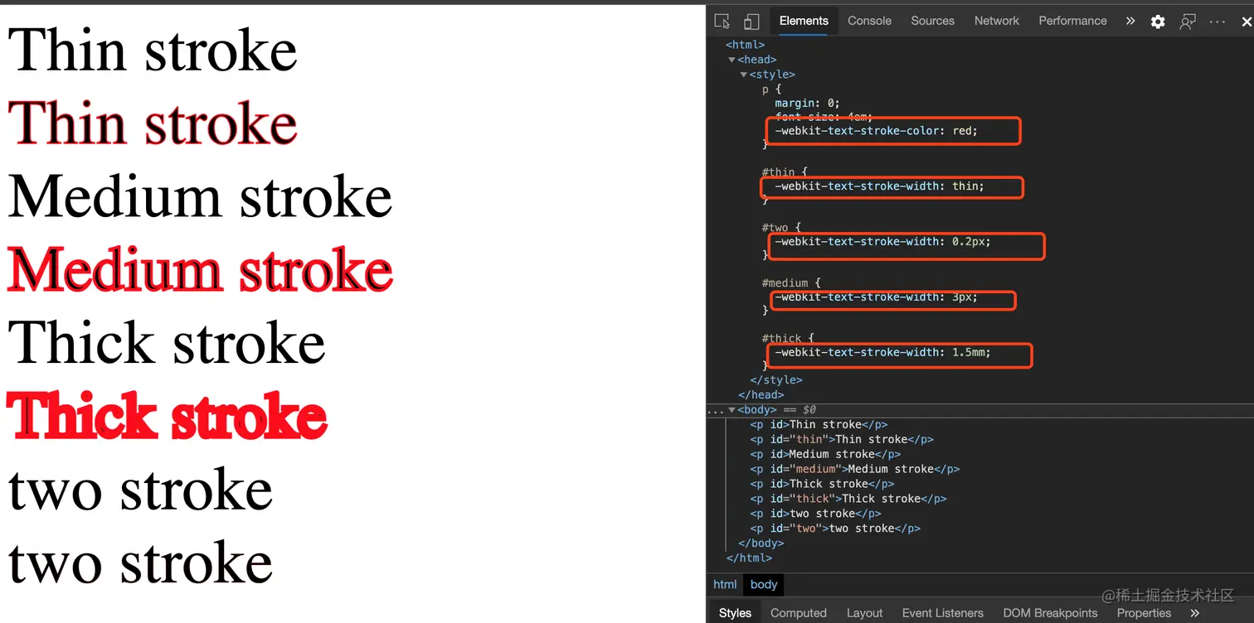Click the red-outlined Thick stroke page text
This screenshot has height=623, width=1254.
click(x=167, y=417)
